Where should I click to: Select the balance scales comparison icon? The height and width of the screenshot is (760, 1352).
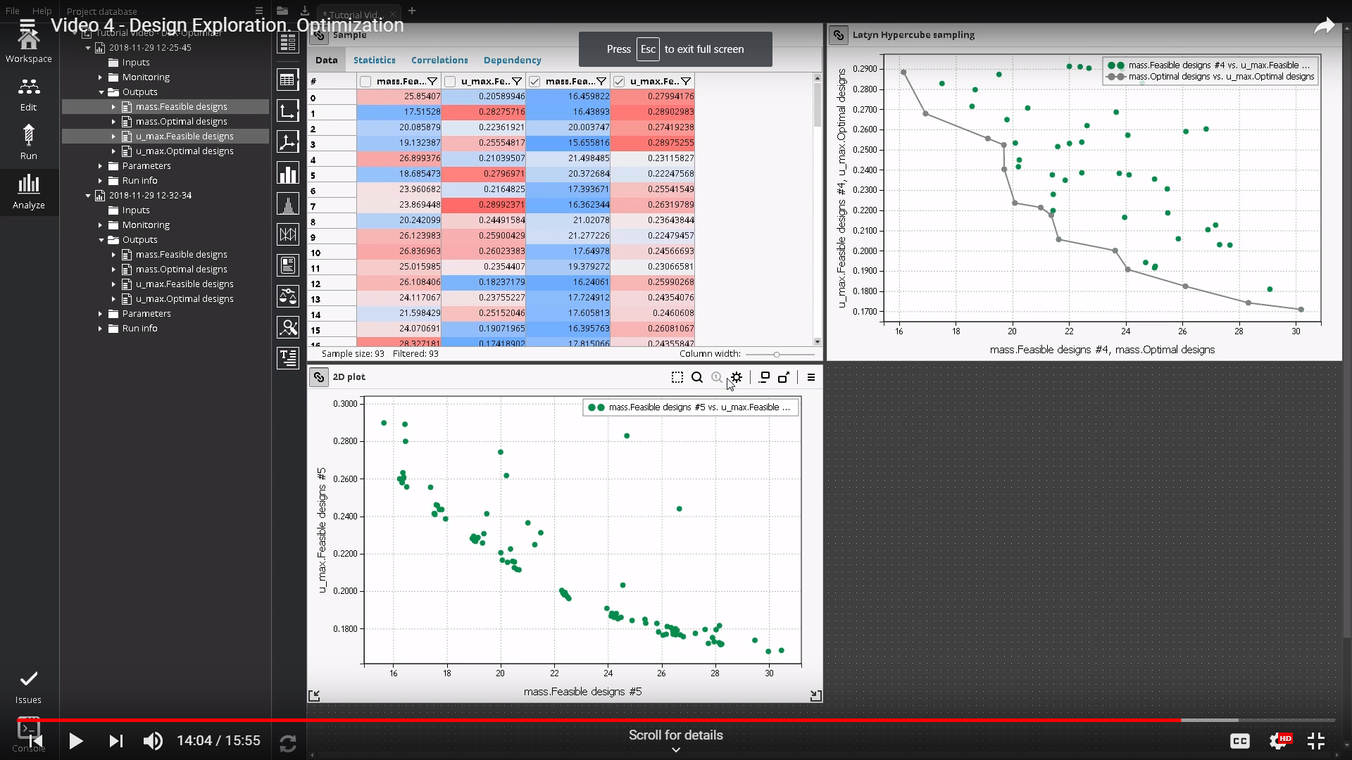[x=288, y=296]
